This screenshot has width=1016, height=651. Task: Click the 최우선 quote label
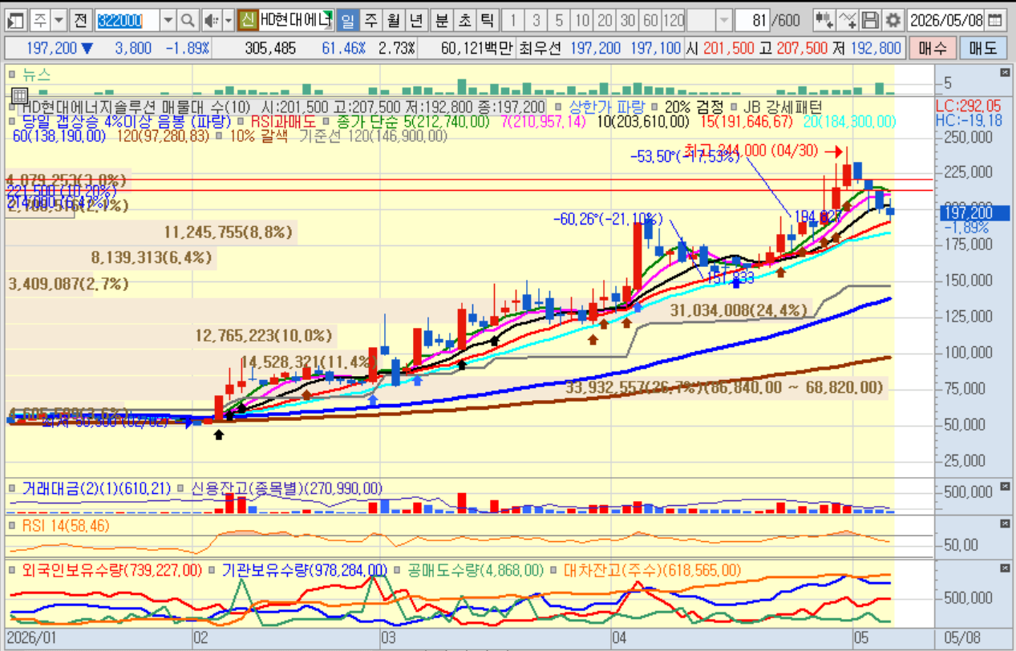[x=542, y=48]
